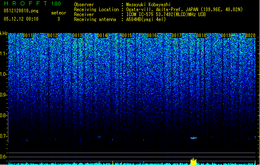Click the 0012 time marker
Image resolution: width=260 pixels, height=165 pixels.
52,35
